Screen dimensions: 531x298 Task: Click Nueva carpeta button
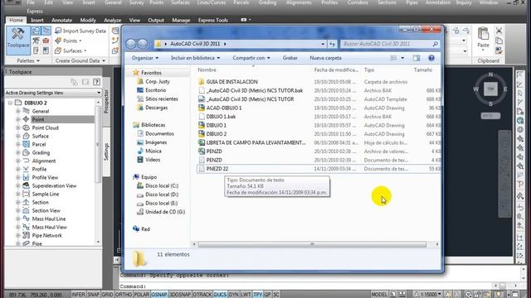click(x=325, y=58)
